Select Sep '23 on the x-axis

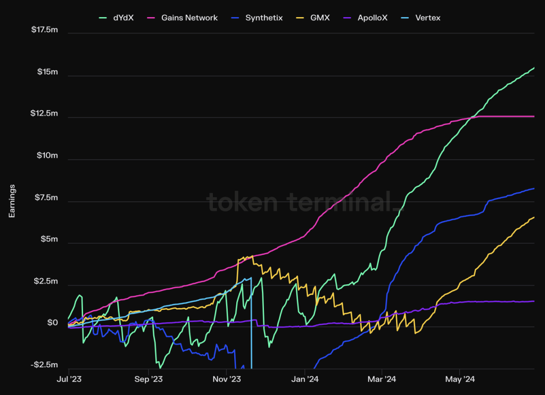click(149, 379)
